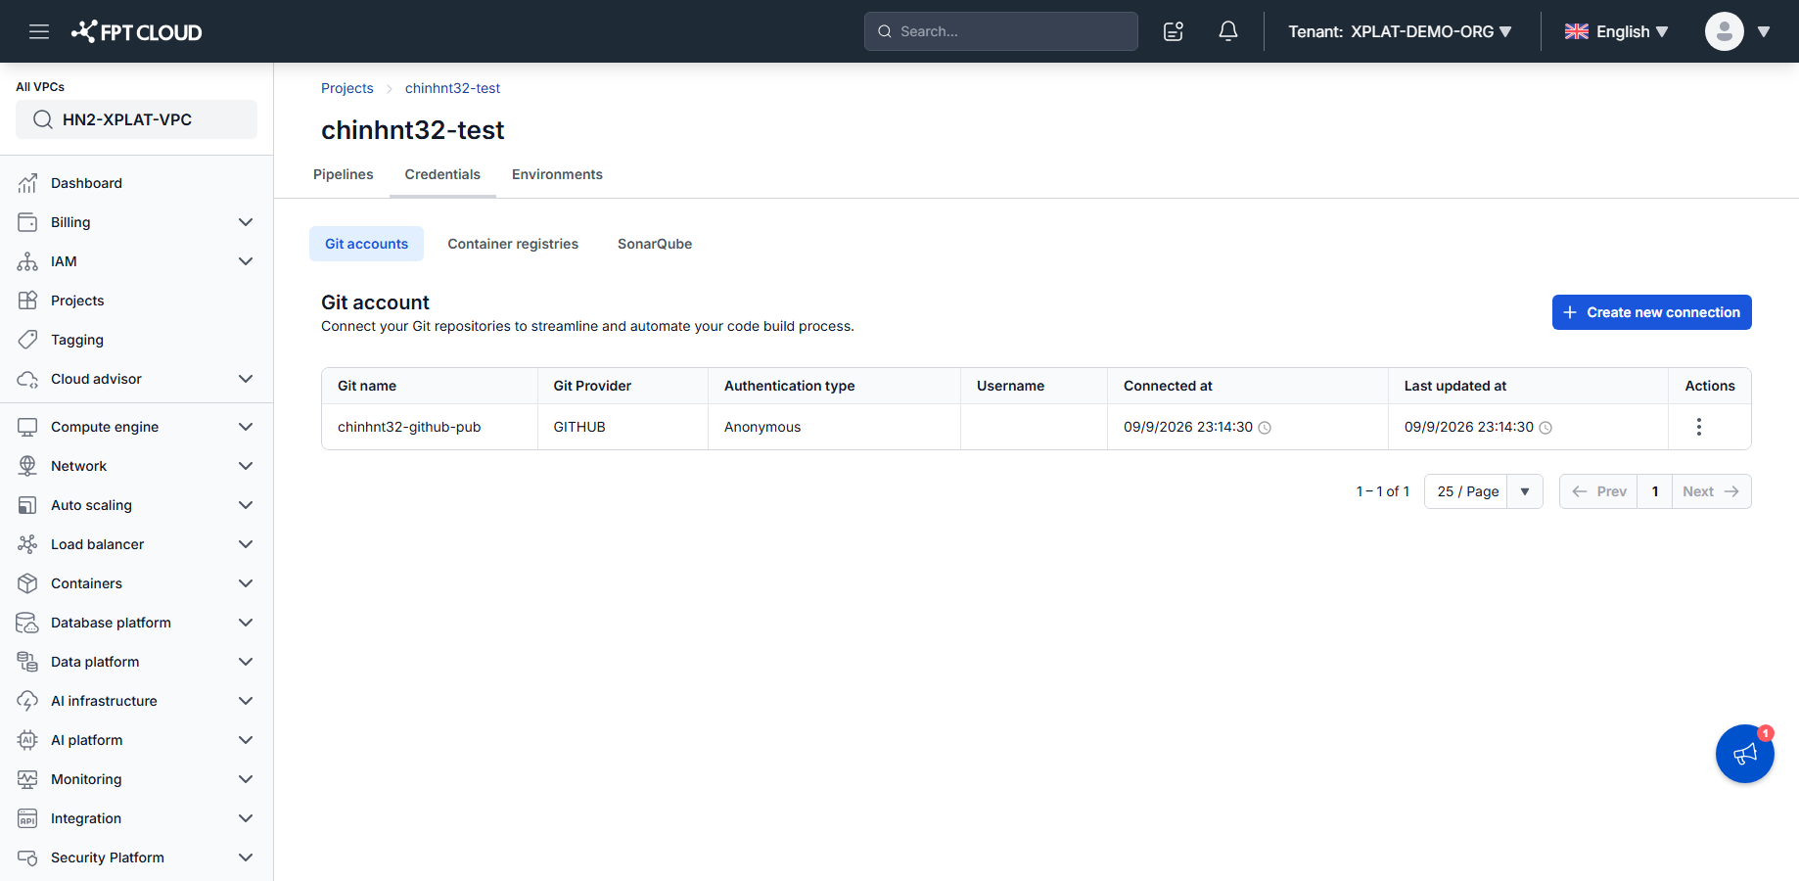Expand the Monitoring chevron
The width and height of the screenshot is (1799, 881).
pyautogui.click(x=246, y=779)
